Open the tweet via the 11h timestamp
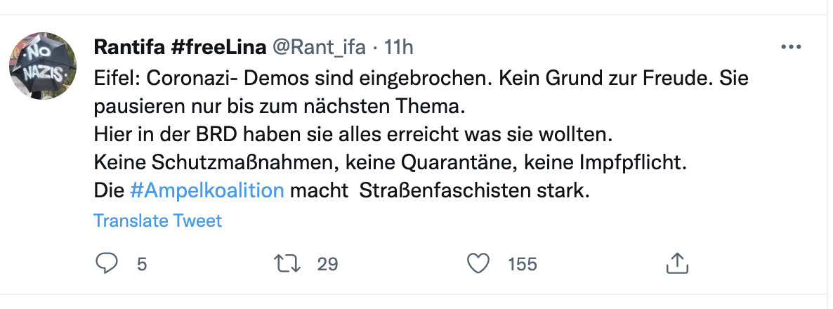This screenshot has height=309, width=833. [x=398, y=47]
